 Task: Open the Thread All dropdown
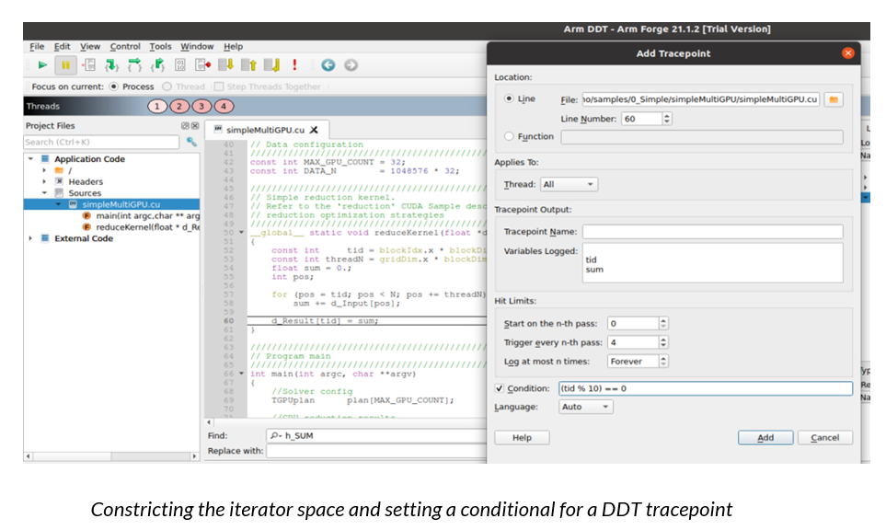569,184
